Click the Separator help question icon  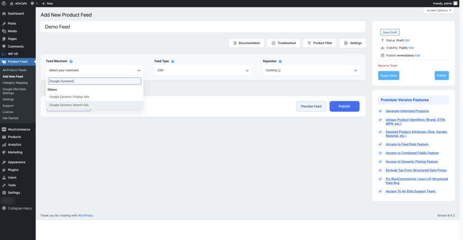[280, 61]
